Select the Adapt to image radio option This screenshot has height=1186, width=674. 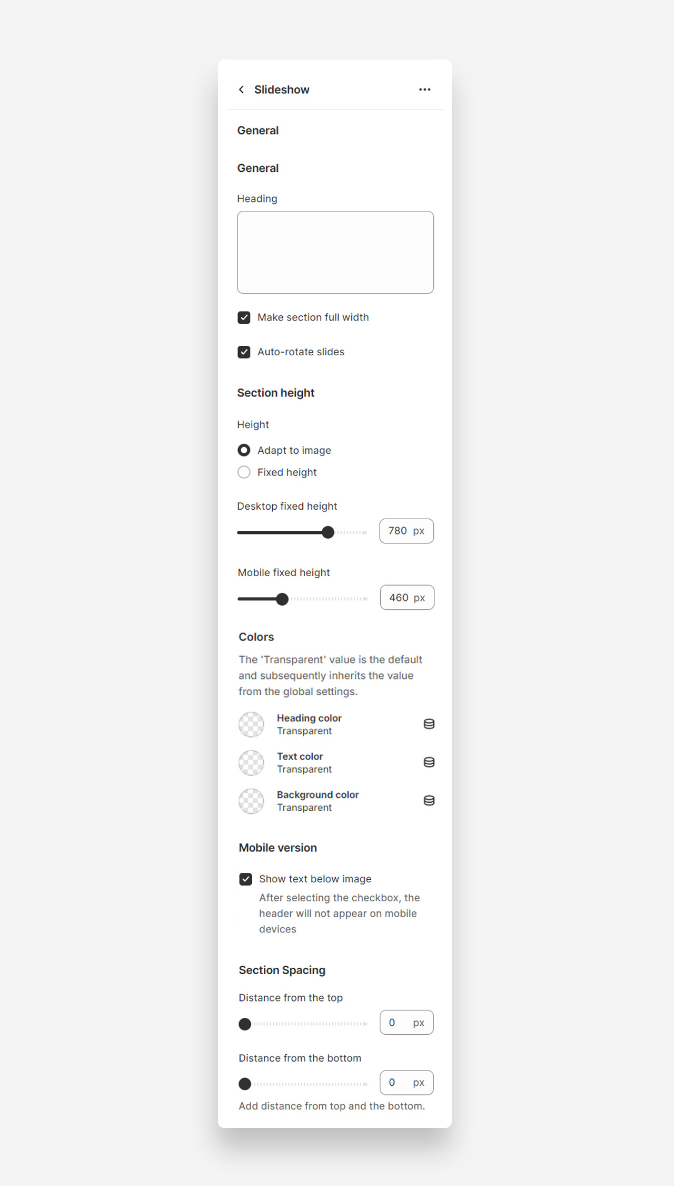coord(244,450)
